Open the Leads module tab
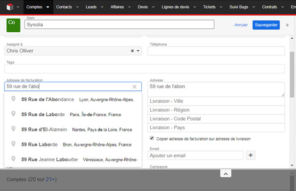Screen dimensions: 296x191 (x=91, y=7)
